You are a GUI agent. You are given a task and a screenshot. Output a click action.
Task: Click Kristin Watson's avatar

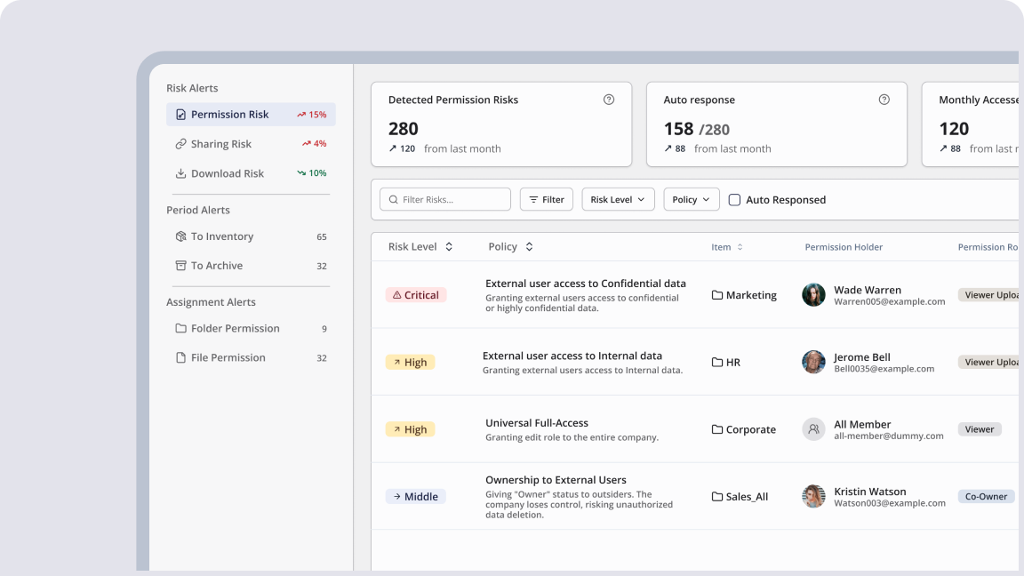point(813,496)
